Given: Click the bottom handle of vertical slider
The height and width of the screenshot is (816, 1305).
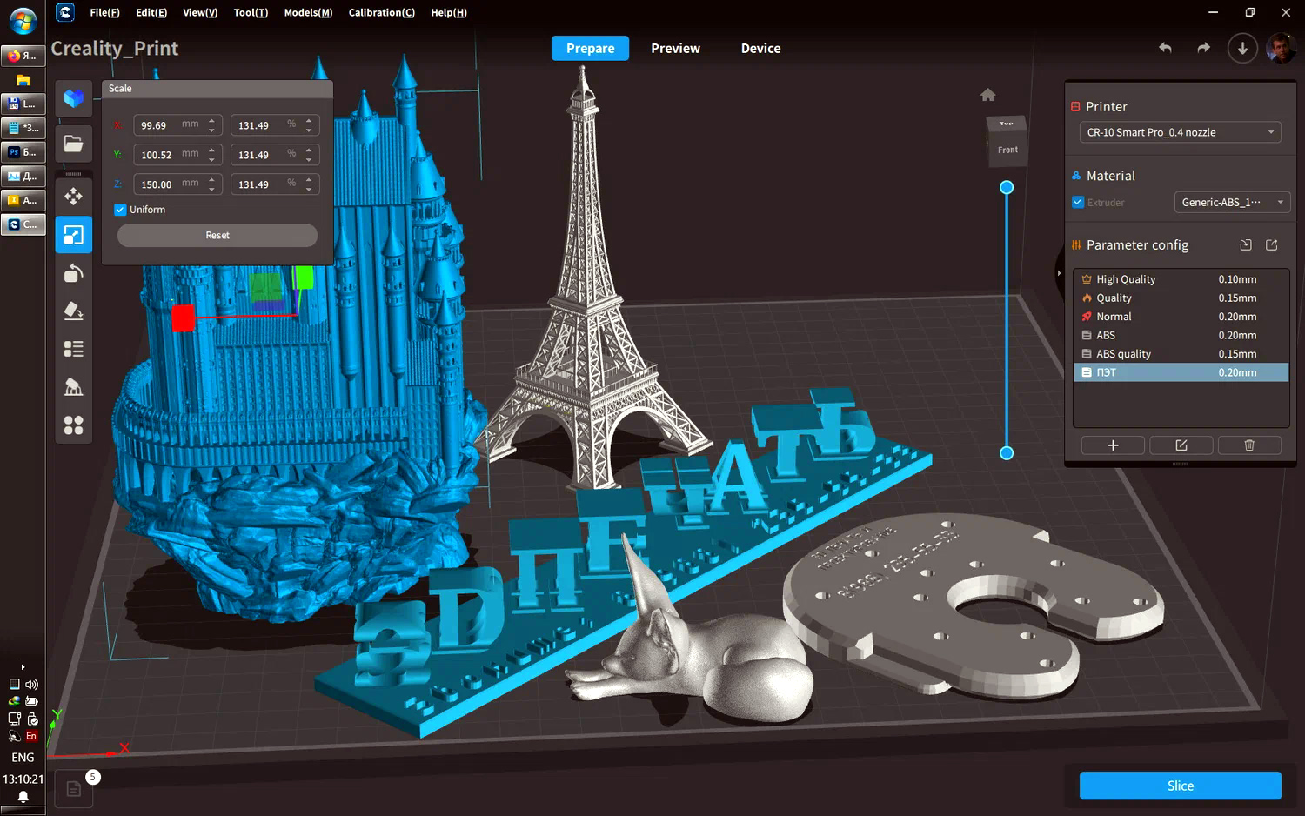Looking at the screenshot, I should click(x=1007, y=452).
